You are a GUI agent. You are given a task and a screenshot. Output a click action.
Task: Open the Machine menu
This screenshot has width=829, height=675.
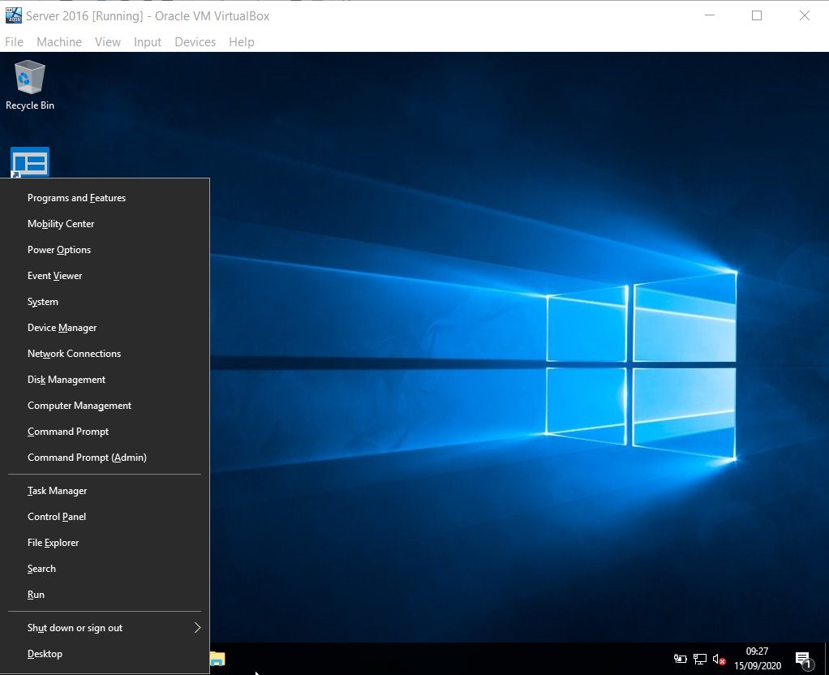click(x=59, y=42)
